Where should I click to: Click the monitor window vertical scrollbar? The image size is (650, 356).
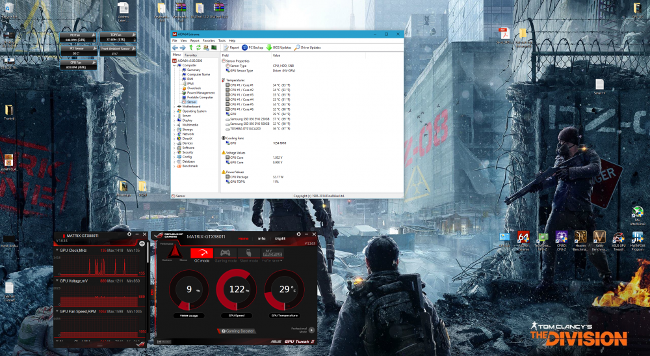click(148, 253)
